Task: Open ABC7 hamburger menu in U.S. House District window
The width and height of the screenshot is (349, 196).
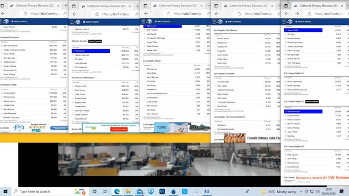Action: click(284, 22)
